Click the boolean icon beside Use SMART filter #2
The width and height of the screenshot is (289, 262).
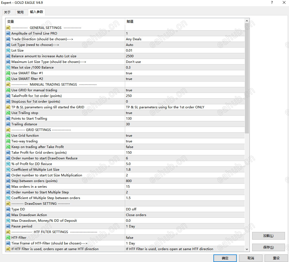point(8,79)
